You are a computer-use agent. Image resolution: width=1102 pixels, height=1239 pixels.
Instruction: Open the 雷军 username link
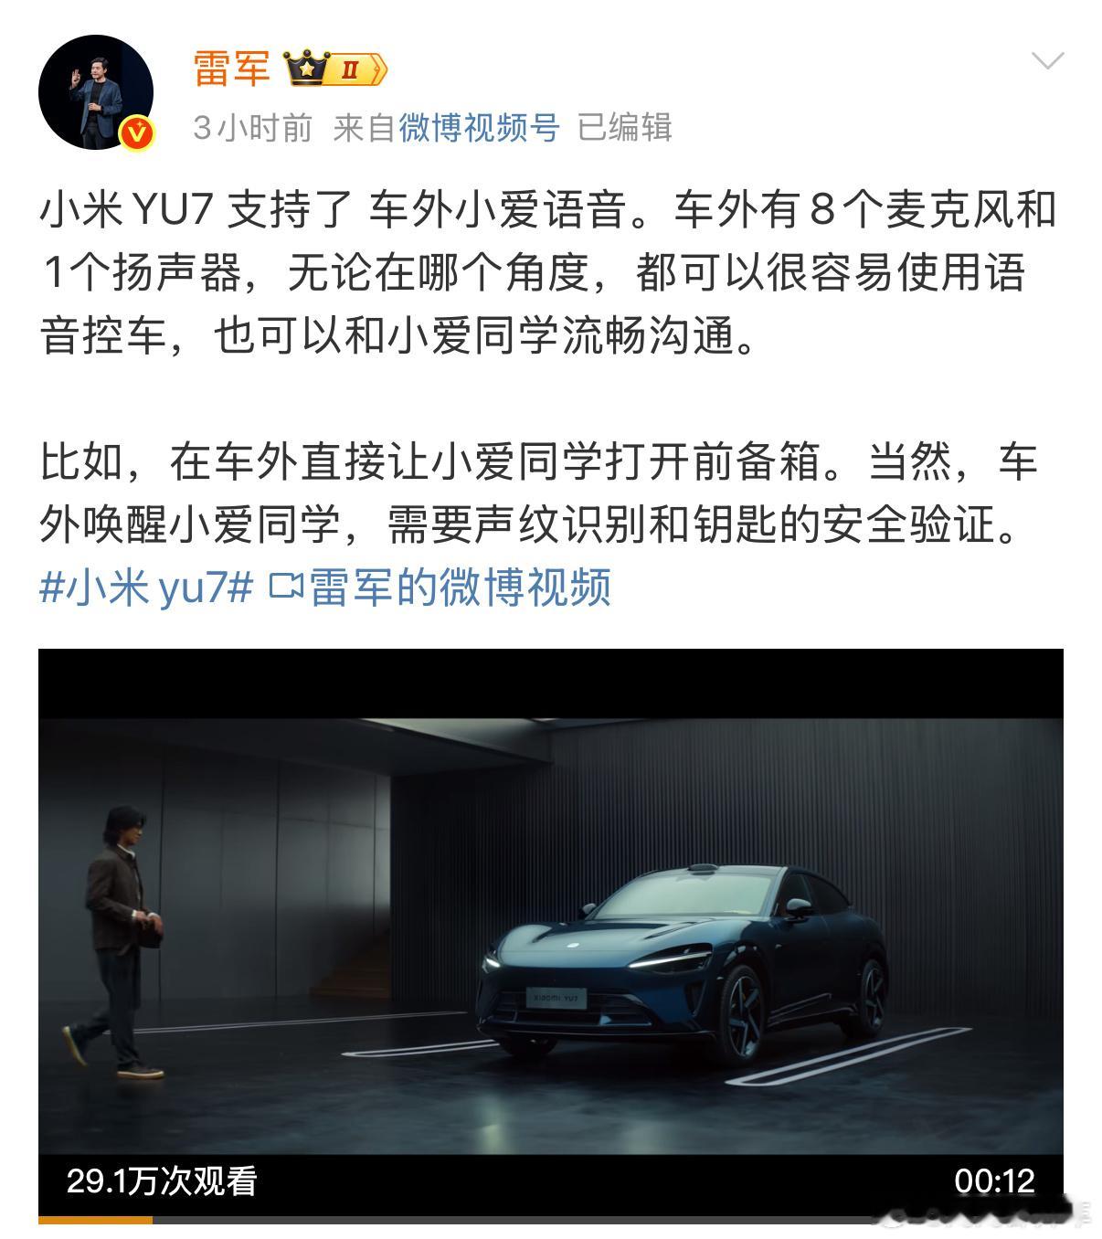(x=232, y=69)
